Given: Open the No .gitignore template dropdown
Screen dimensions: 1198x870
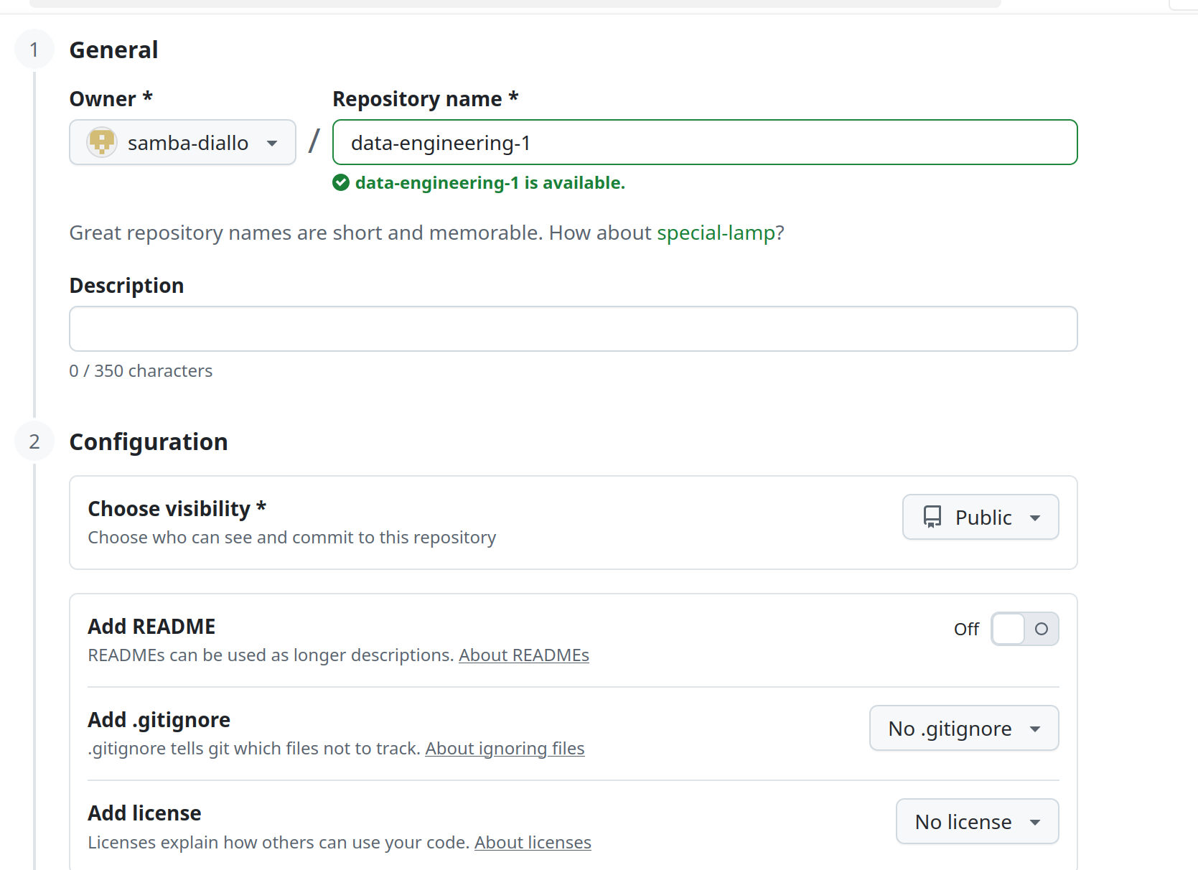Looking at the screenshot, I should (x=963, y=728).
